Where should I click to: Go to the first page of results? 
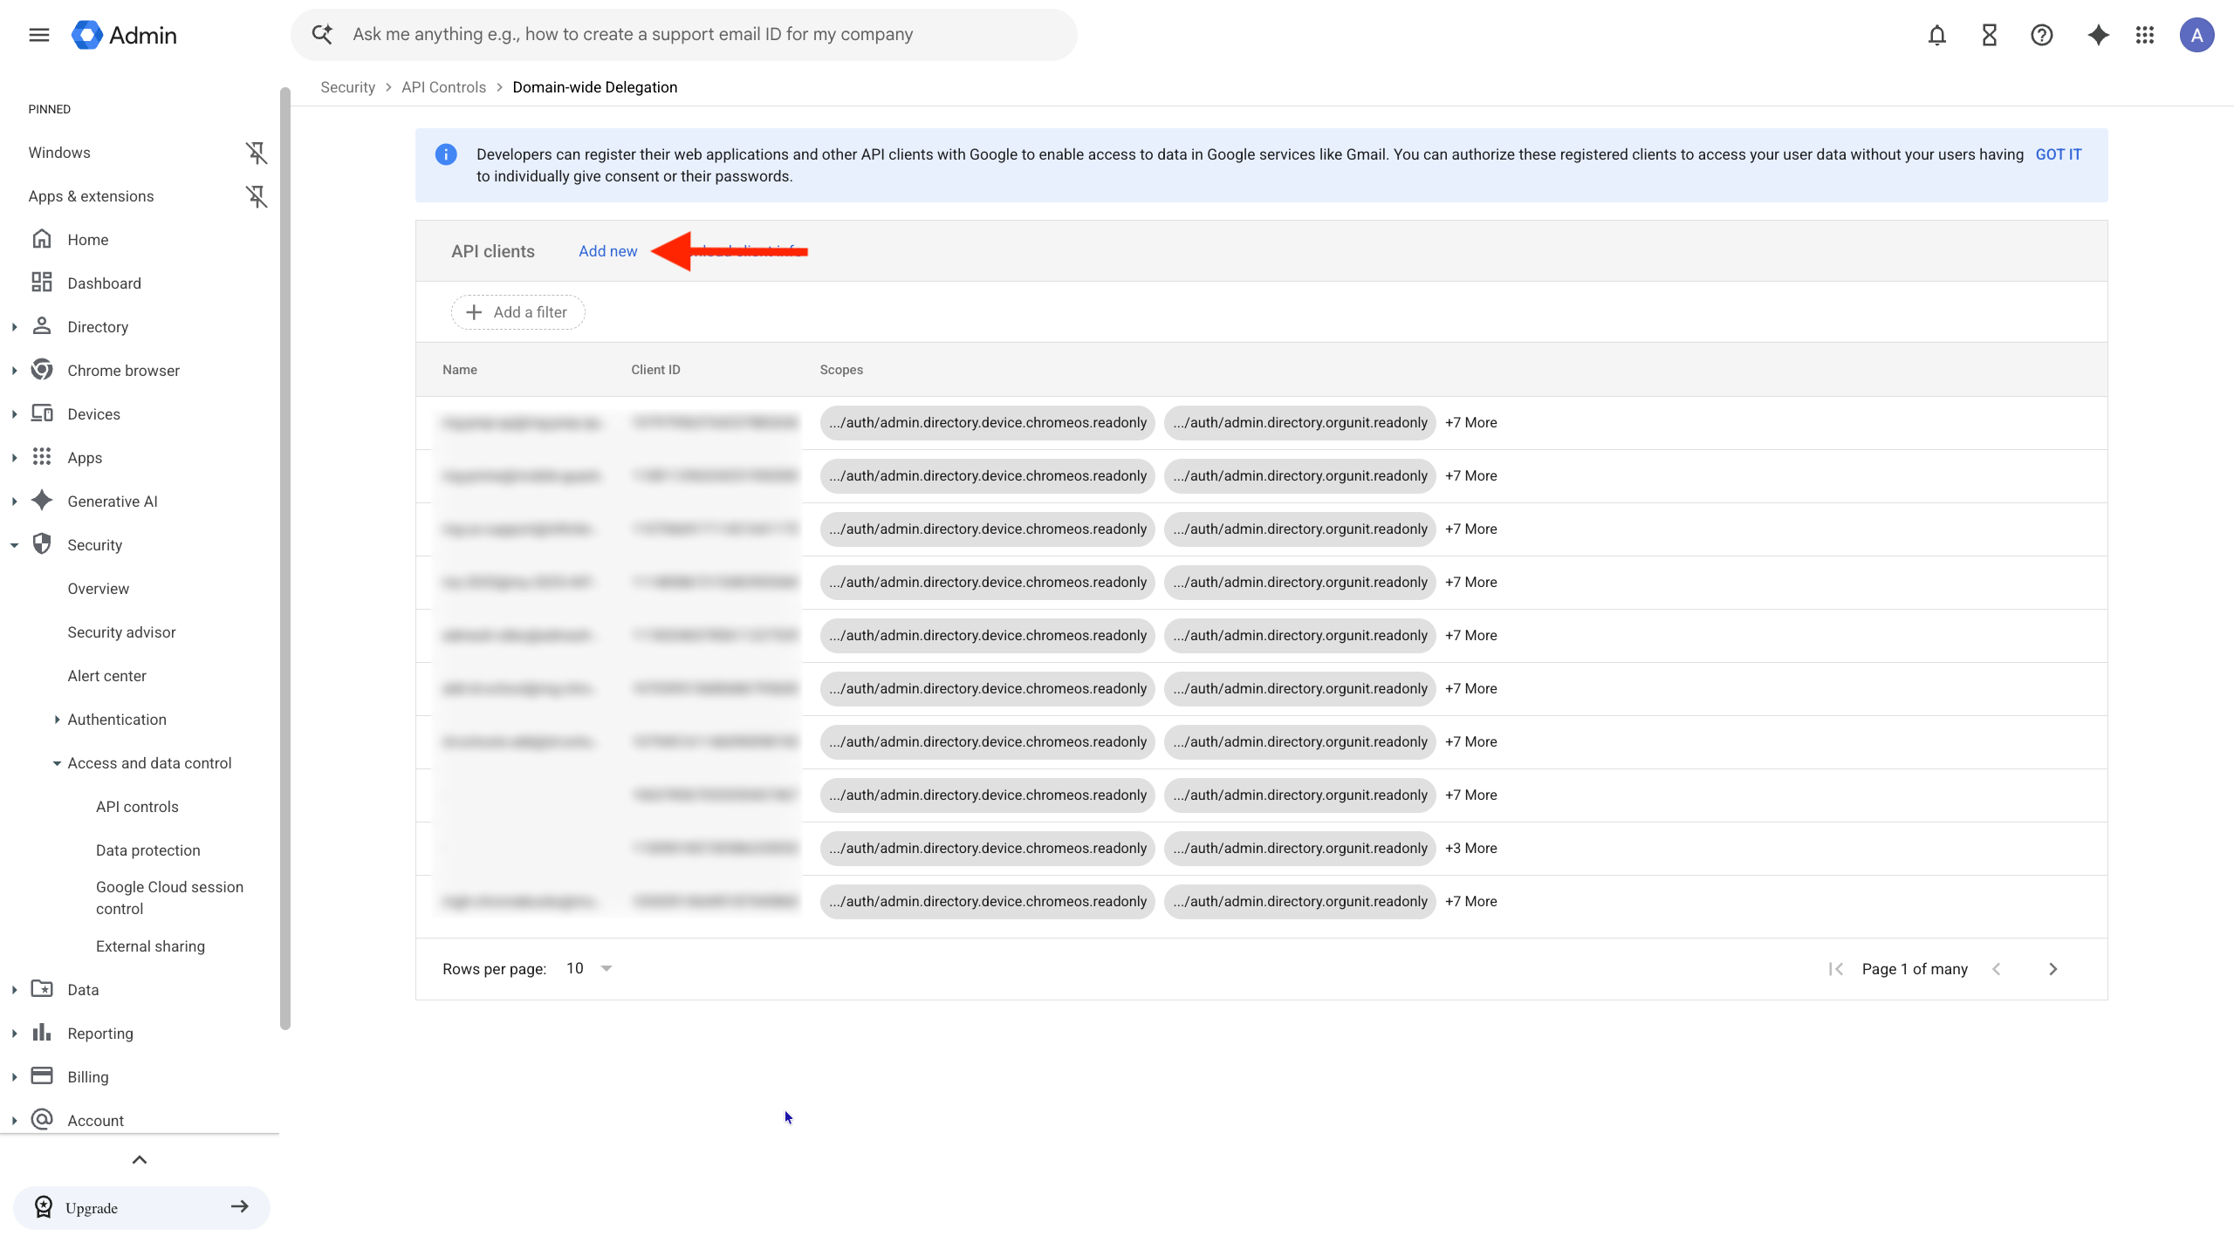pos(1836,969)
